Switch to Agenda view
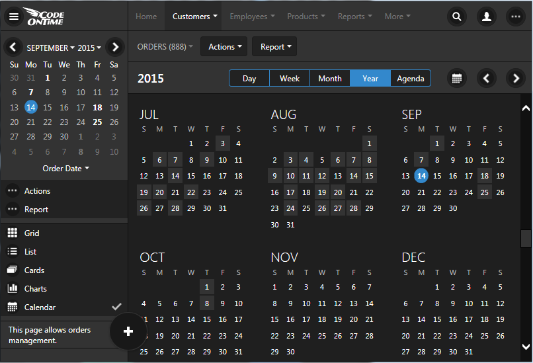533x363 pixels. pyautogui.click(x=411, y=78)
